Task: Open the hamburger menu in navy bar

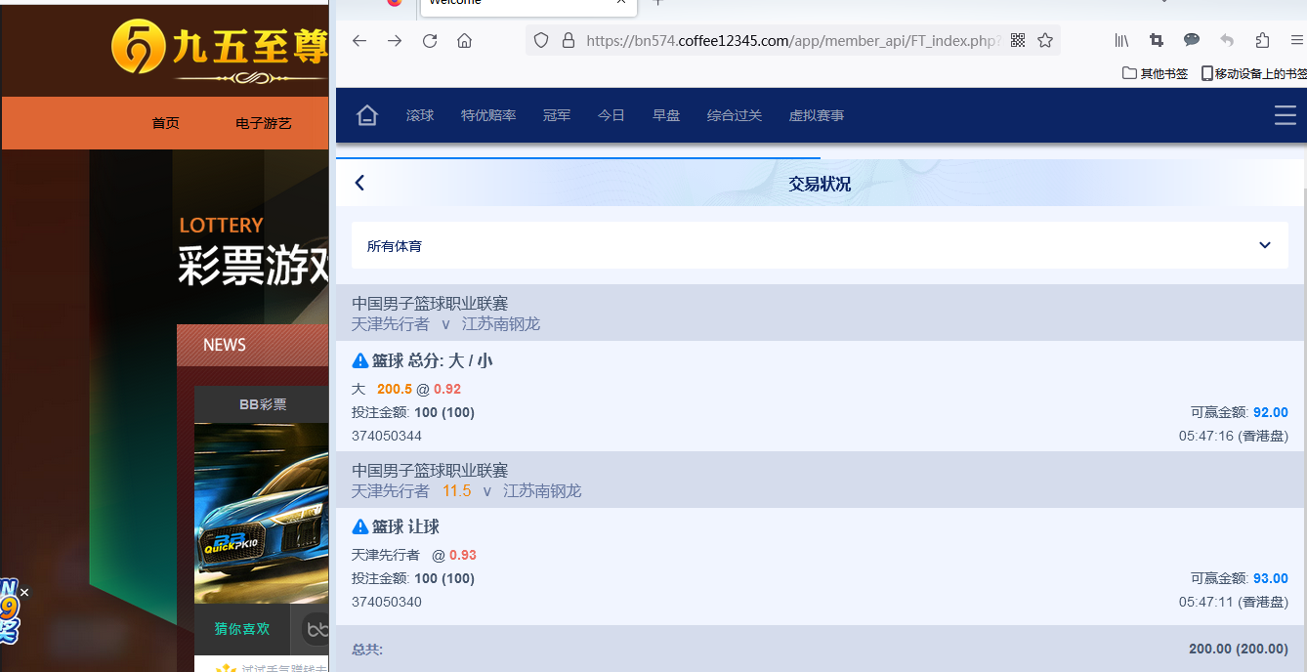Action: click(1286, 115)
